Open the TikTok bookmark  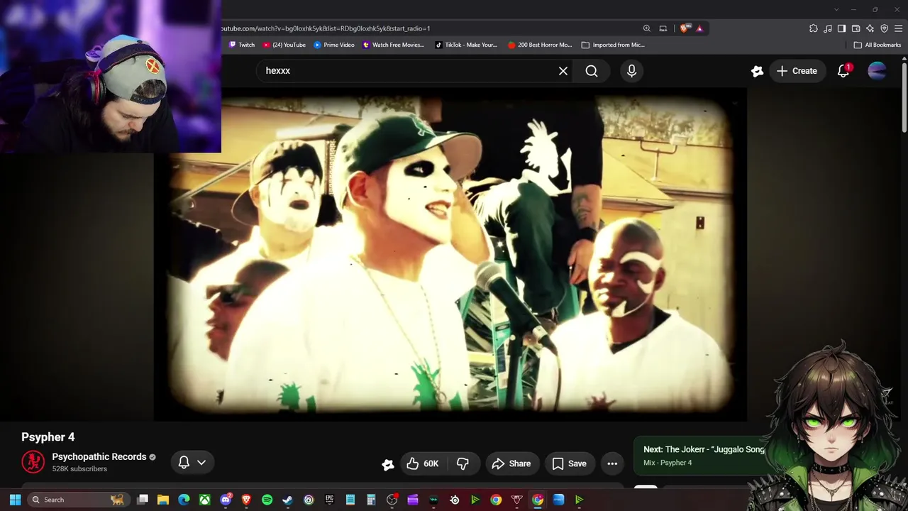pyautogui.click(x=466, y=45)
